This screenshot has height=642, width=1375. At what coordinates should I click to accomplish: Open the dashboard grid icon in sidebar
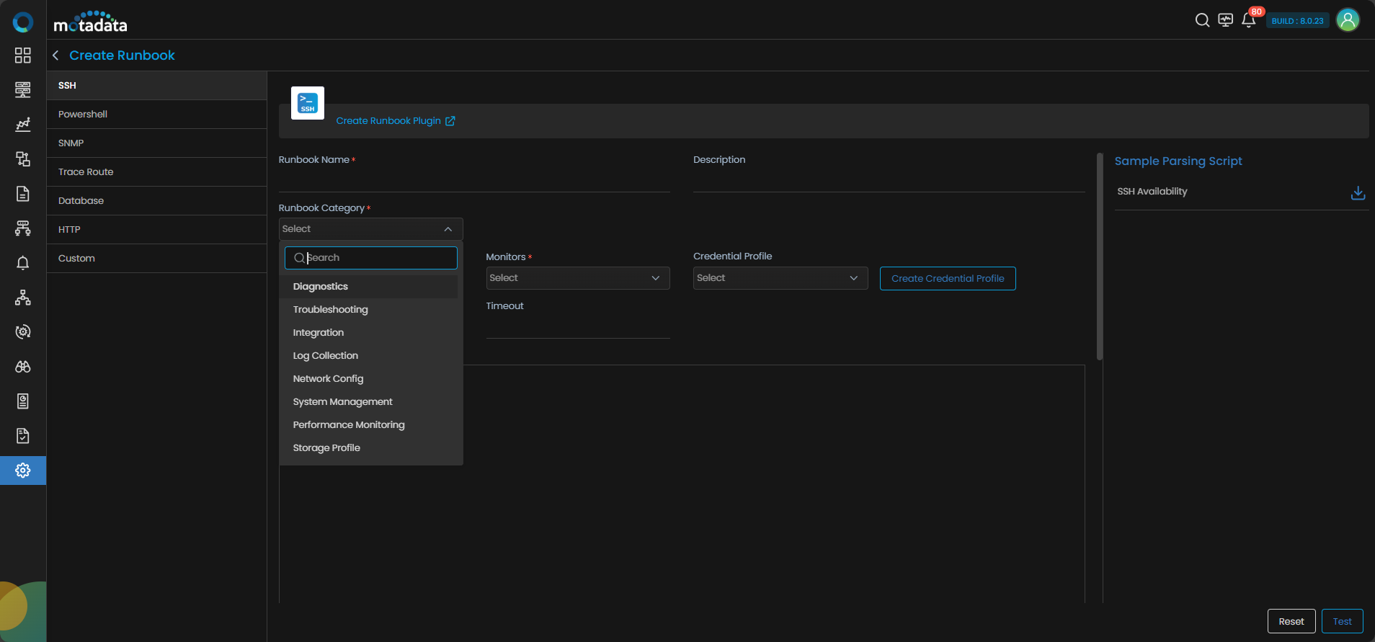pyautogui.click(x=23, y=55)
